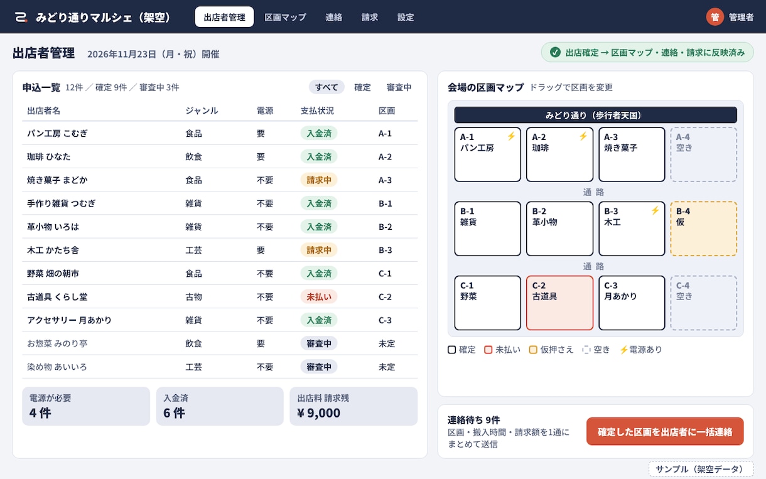
Task: Open the 設定 tab
Action: 406,17
